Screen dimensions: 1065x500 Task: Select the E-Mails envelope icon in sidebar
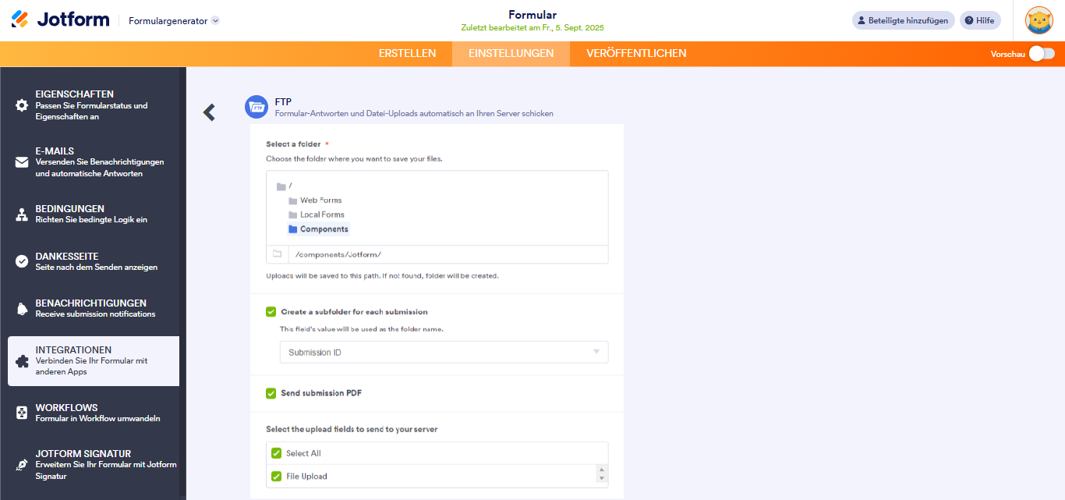(21, 161)
